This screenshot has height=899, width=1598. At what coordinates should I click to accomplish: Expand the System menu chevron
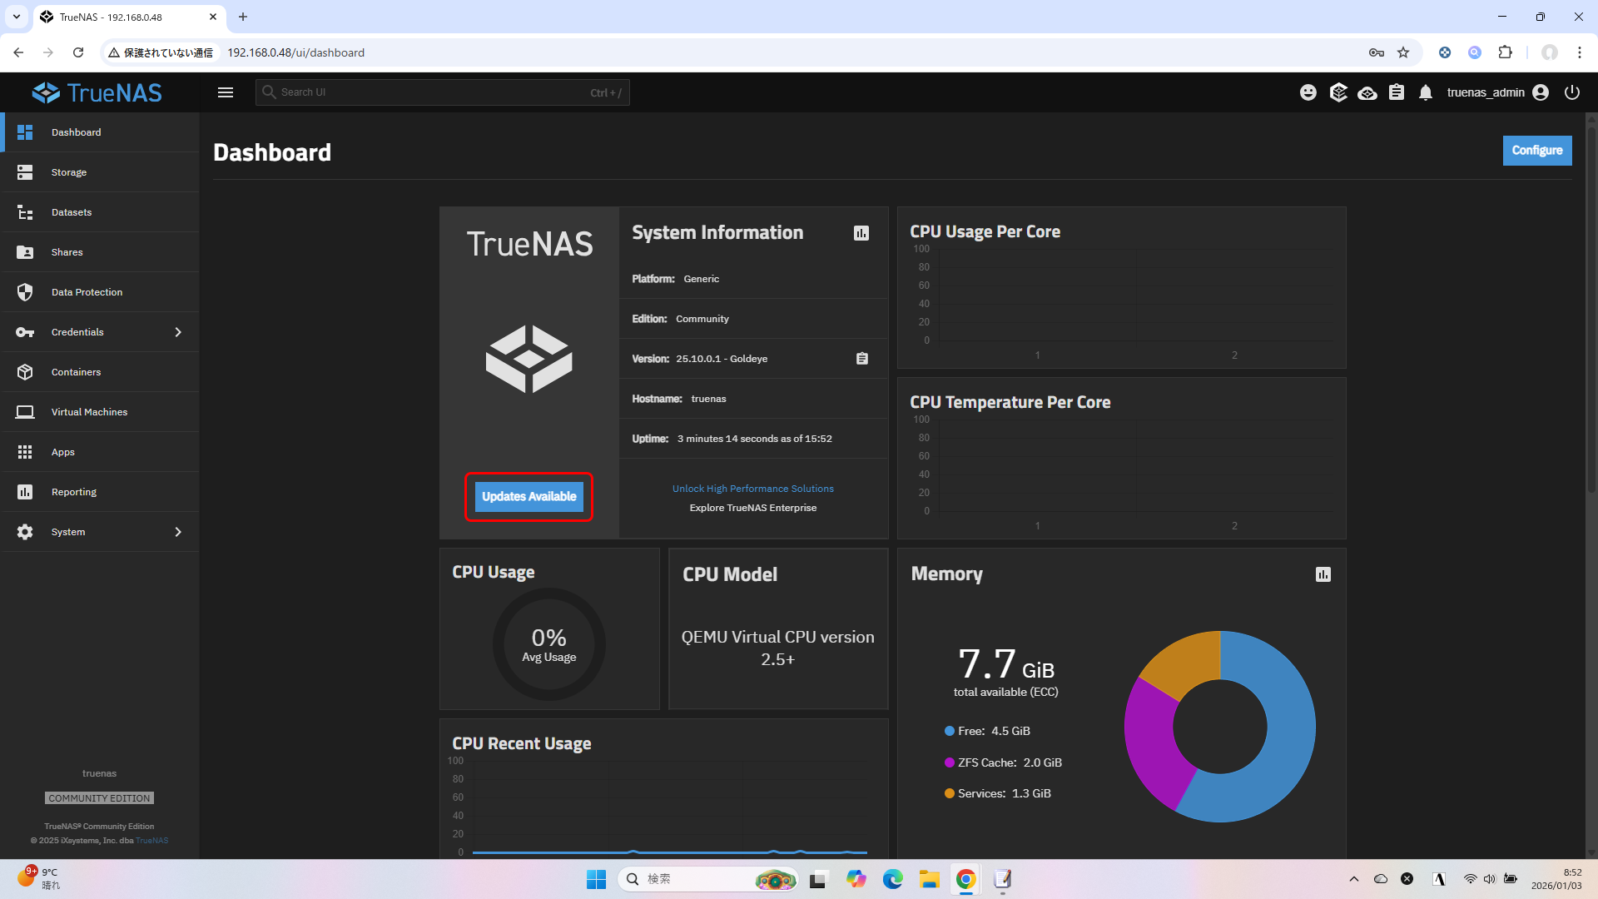178,532
